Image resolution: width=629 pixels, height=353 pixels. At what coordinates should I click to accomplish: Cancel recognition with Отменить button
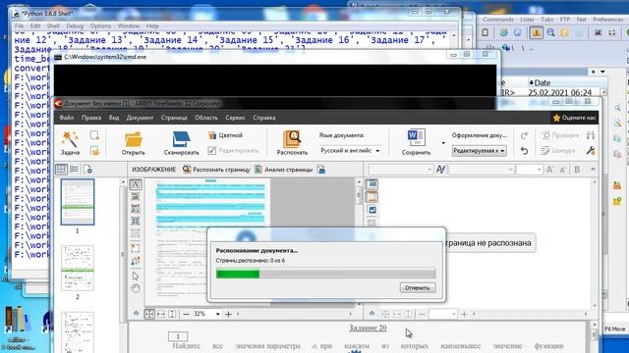click(x=418, y=287)
